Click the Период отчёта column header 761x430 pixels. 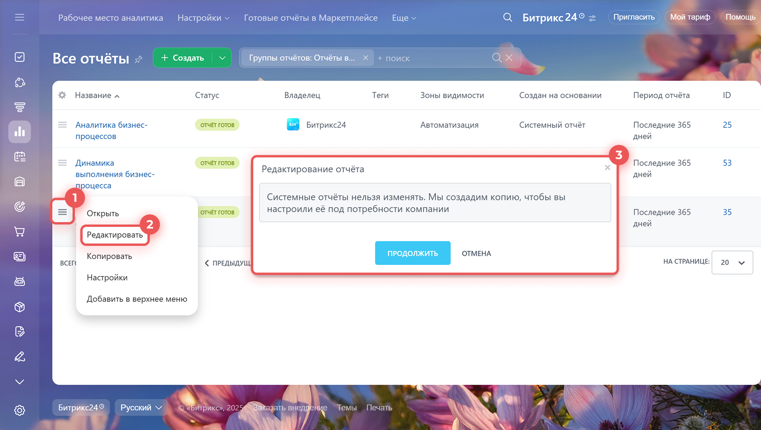661,95
